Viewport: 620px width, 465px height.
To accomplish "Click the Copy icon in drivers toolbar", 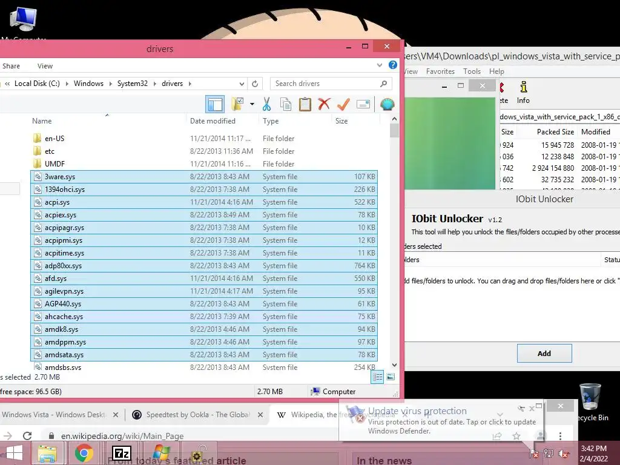I will pos(286,104).
